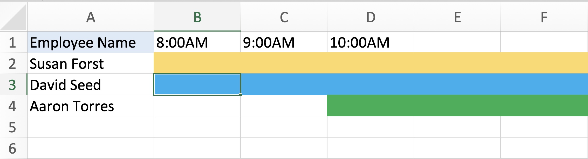The image size is (588, 159).
Task: Click the green cell under 10:00AM
Action: [x=371, y=106]
